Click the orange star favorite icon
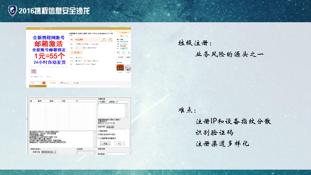Viewport: 311px width, 175px height. click(x=32, y=77)
